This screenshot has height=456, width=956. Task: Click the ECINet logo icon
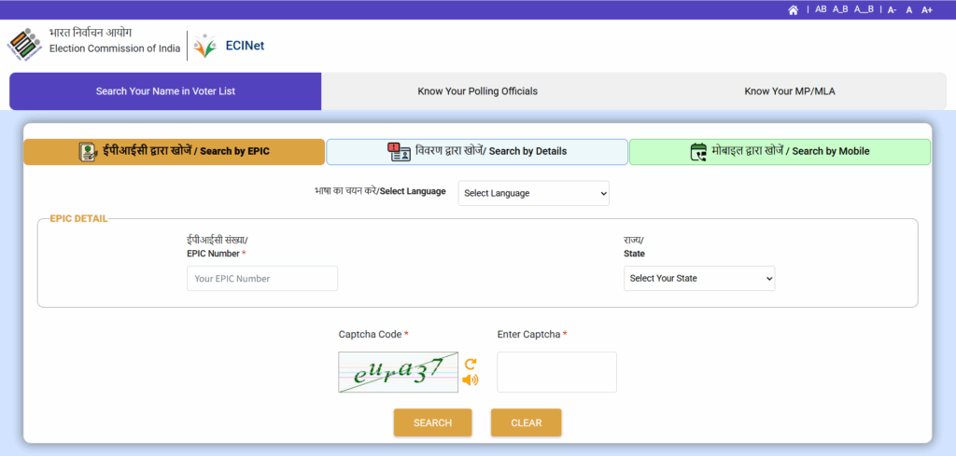point(205,45)
